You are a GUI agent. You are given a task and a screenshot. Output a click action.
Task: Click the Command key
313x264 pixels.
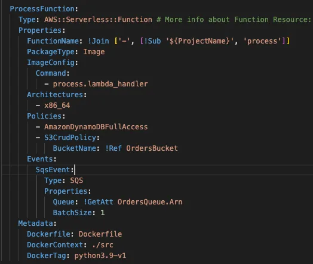[51, 73]
